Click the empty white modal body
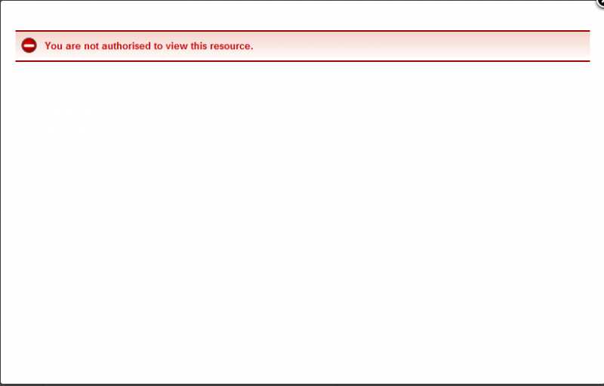 302,220
